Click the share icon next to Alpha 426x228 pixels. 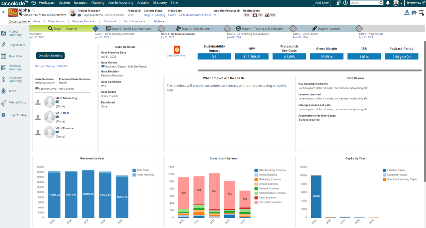point(33,10)
